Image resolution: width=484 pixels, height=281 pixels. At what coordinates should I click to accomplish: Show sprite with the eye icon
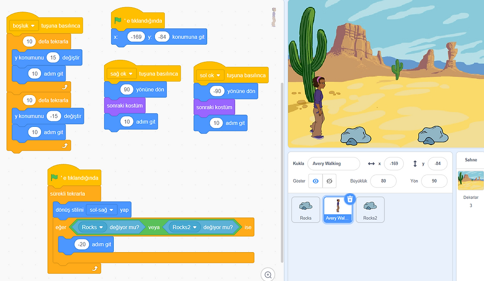click(x=316, y=181)
